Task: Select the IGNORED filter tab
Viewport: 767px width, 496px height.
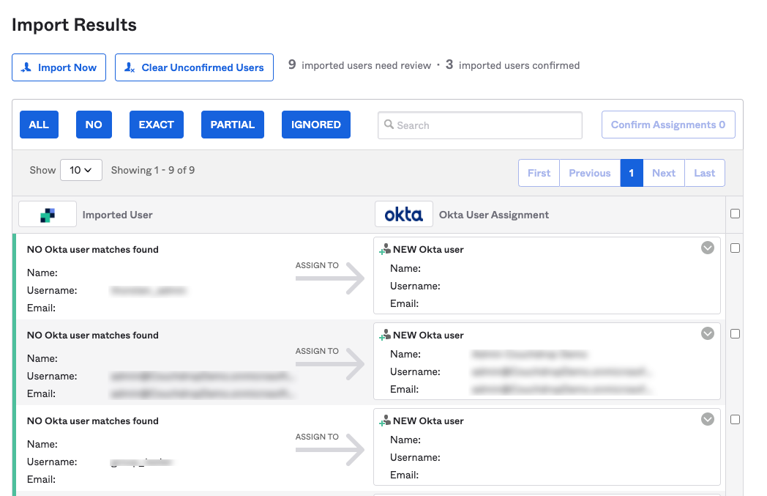Action: pos(316,125)
